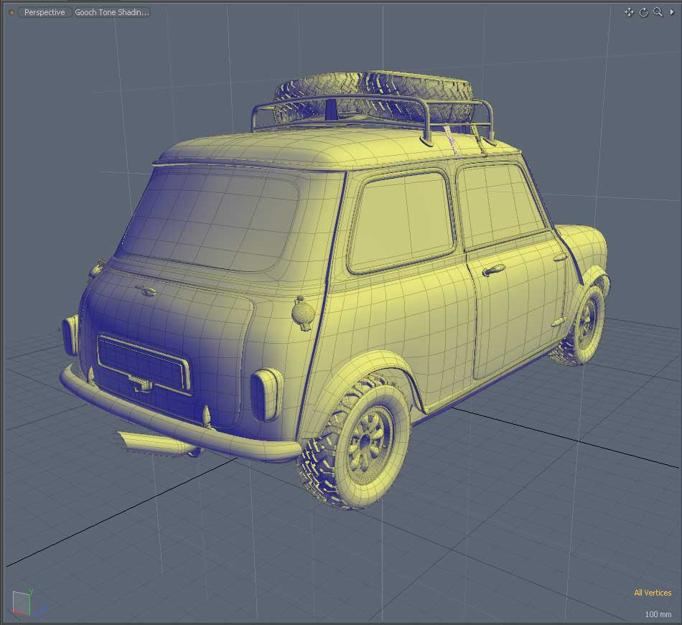Click the blue axis on the gizmo

pyautogui.click(x=40, y=610)
